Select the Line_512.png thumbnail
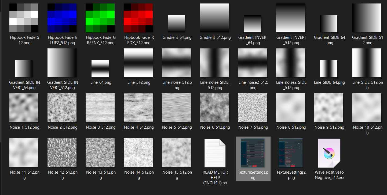 click(138, 63)
